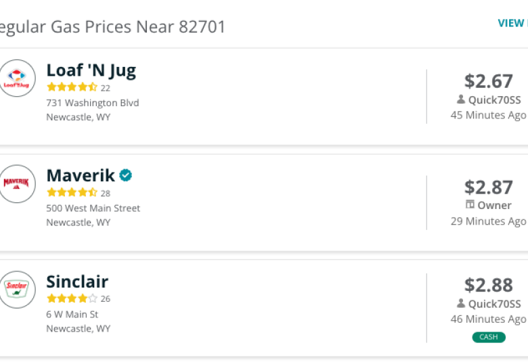
Task: Click the Maverik verified badge icon
Action: tap(126, 175)
